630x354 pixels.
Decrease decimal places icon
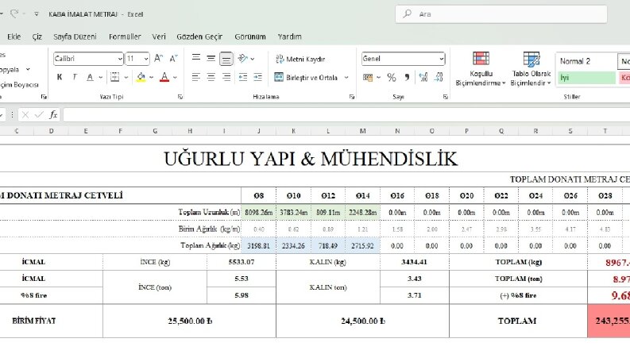[439, 77]
